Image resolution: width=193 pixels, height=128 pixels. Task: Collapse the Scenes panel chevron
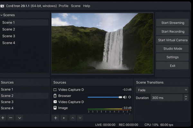[x=2, y=15]
